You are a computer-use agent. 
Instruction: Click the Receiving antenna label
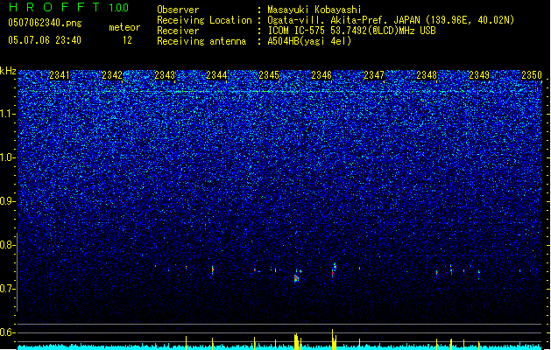201,41
